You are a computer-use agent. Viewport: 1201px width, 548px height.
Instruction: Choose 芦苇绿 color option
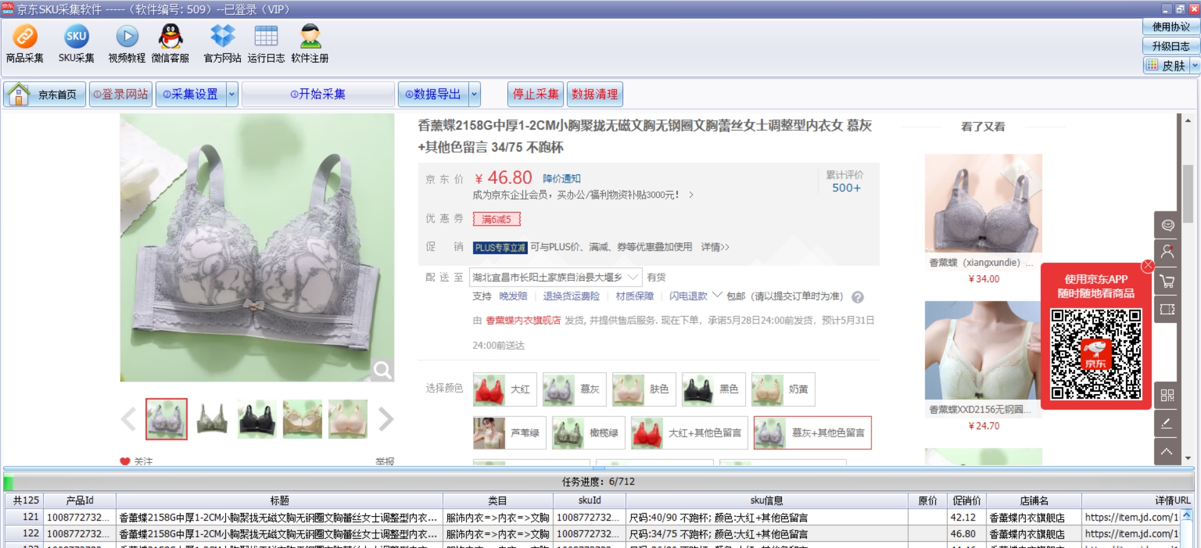pos(510,433)
